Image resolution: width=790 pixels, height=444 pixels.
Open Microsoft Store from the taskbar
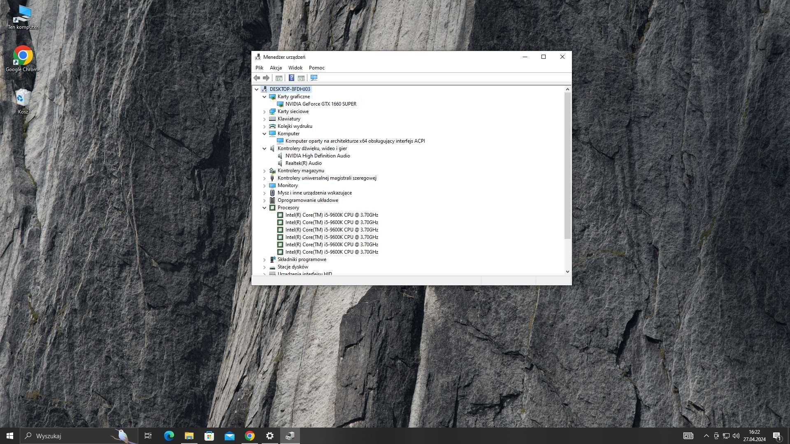click(209, 436)
